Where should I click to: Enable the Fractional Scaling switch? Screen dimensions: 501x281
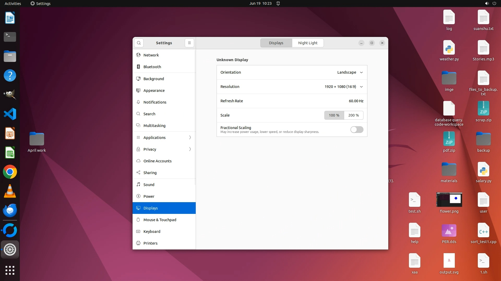[357, 130]
